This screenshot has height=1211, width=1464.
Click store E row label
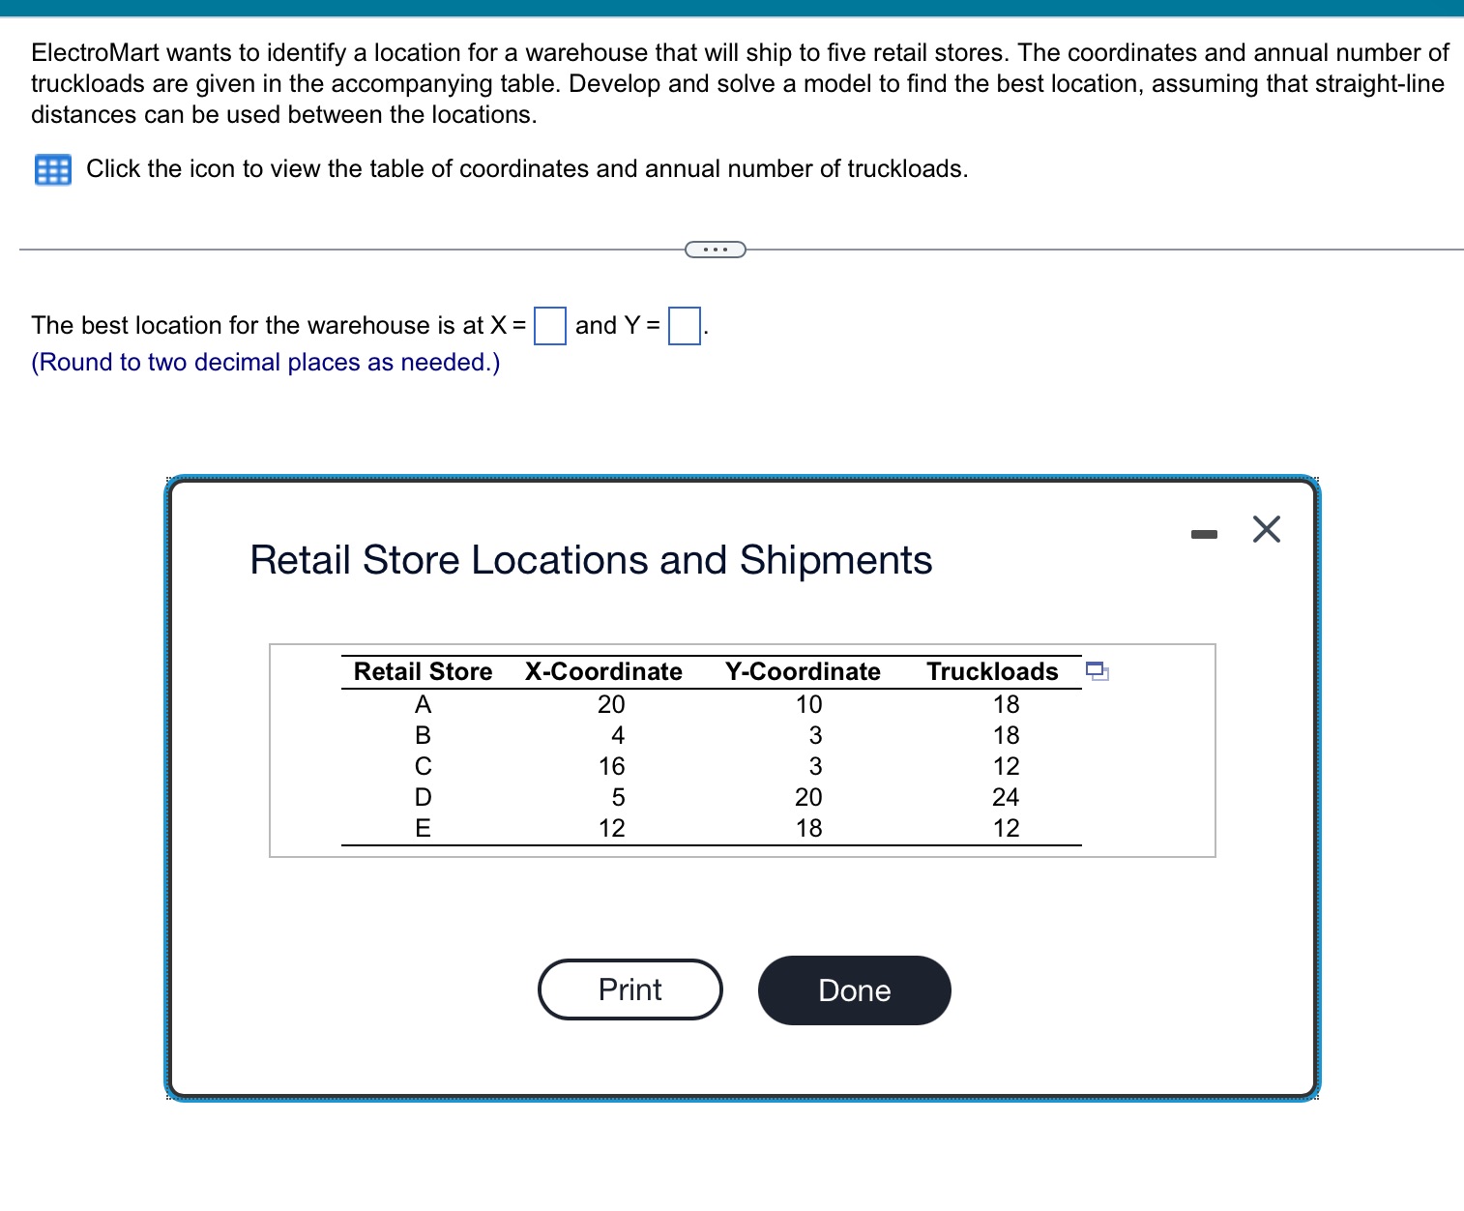click(423, 828)
